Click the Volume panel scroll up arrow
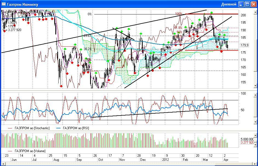Image resolution: width=258 pixels, height=166 pixels. (255, 135)
